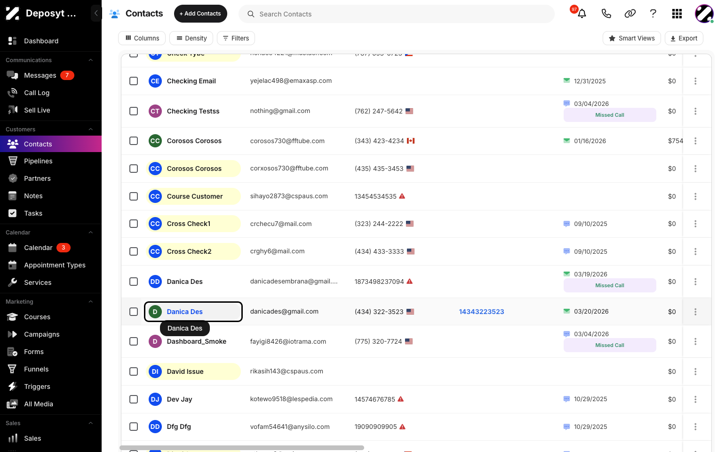Viewport: 725px width, 452px height.
Task: Click the link chain icon in header
Action: (630, 14)
